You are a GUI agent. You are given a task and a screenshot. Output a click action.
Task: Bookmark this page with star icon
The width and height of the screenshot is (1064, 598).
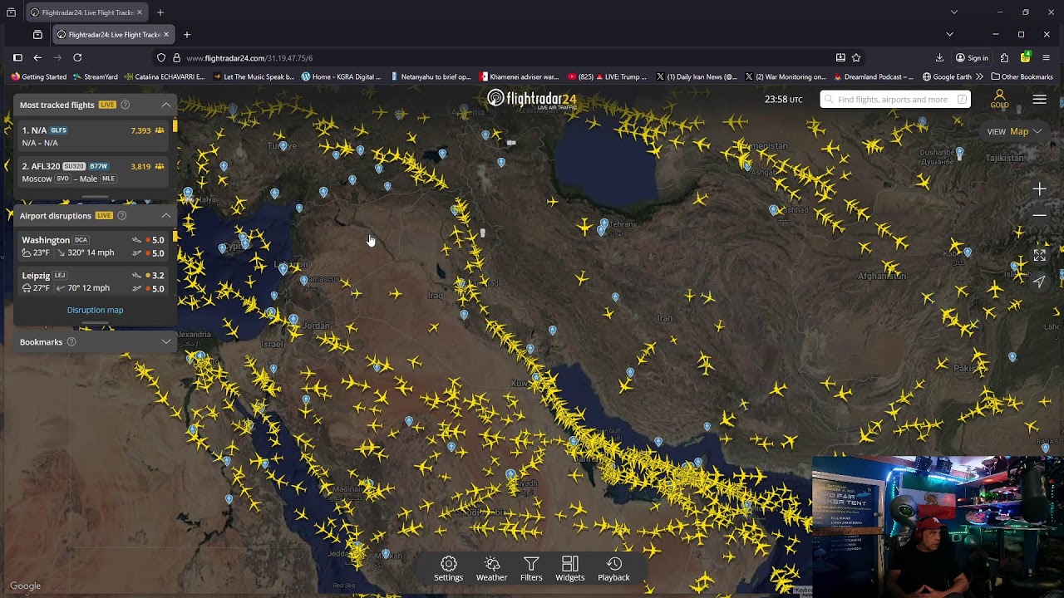tap(856, 57)
